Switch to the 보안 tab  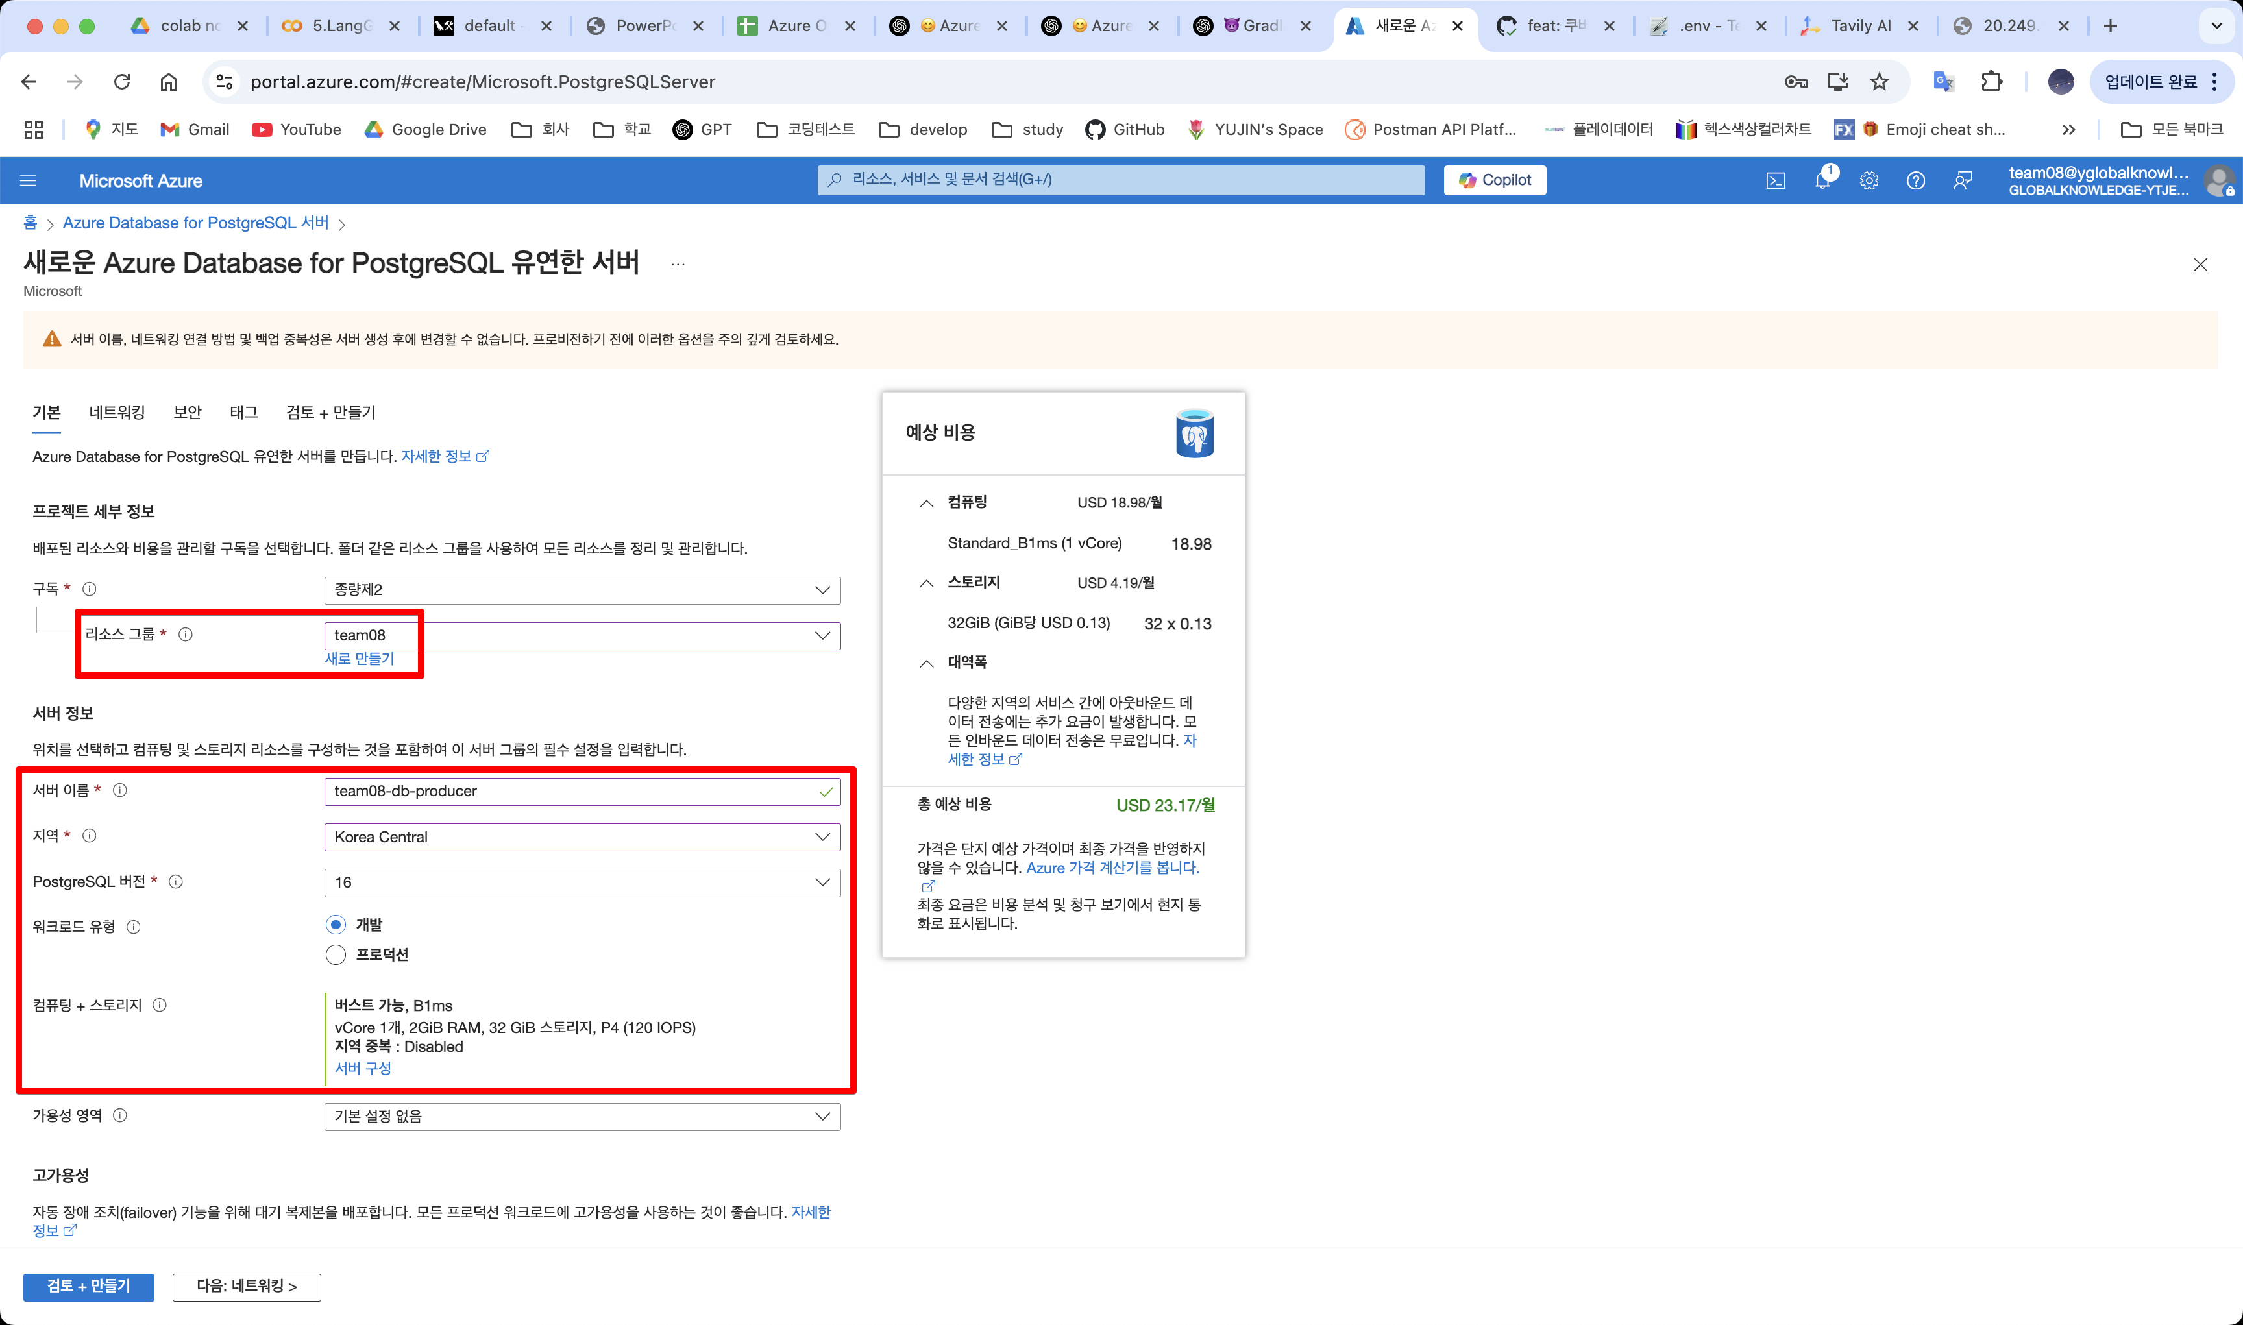188,413
